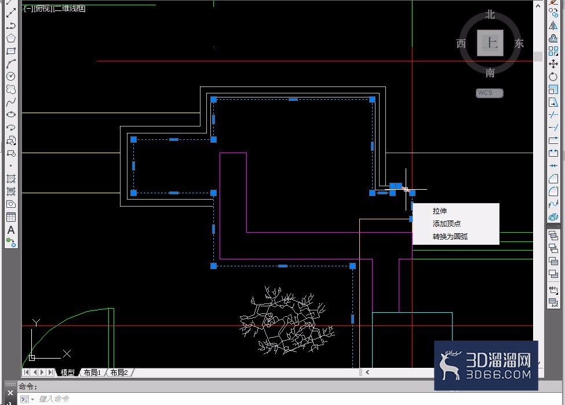Screen dimensions: 565x405
Task: Switch to the 布局2 tab
Action: pos(119,373)
